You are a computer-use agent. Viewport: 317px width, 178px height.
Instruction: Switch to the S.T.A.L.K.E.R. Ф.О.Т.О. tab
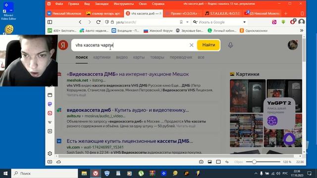(222, 13)
